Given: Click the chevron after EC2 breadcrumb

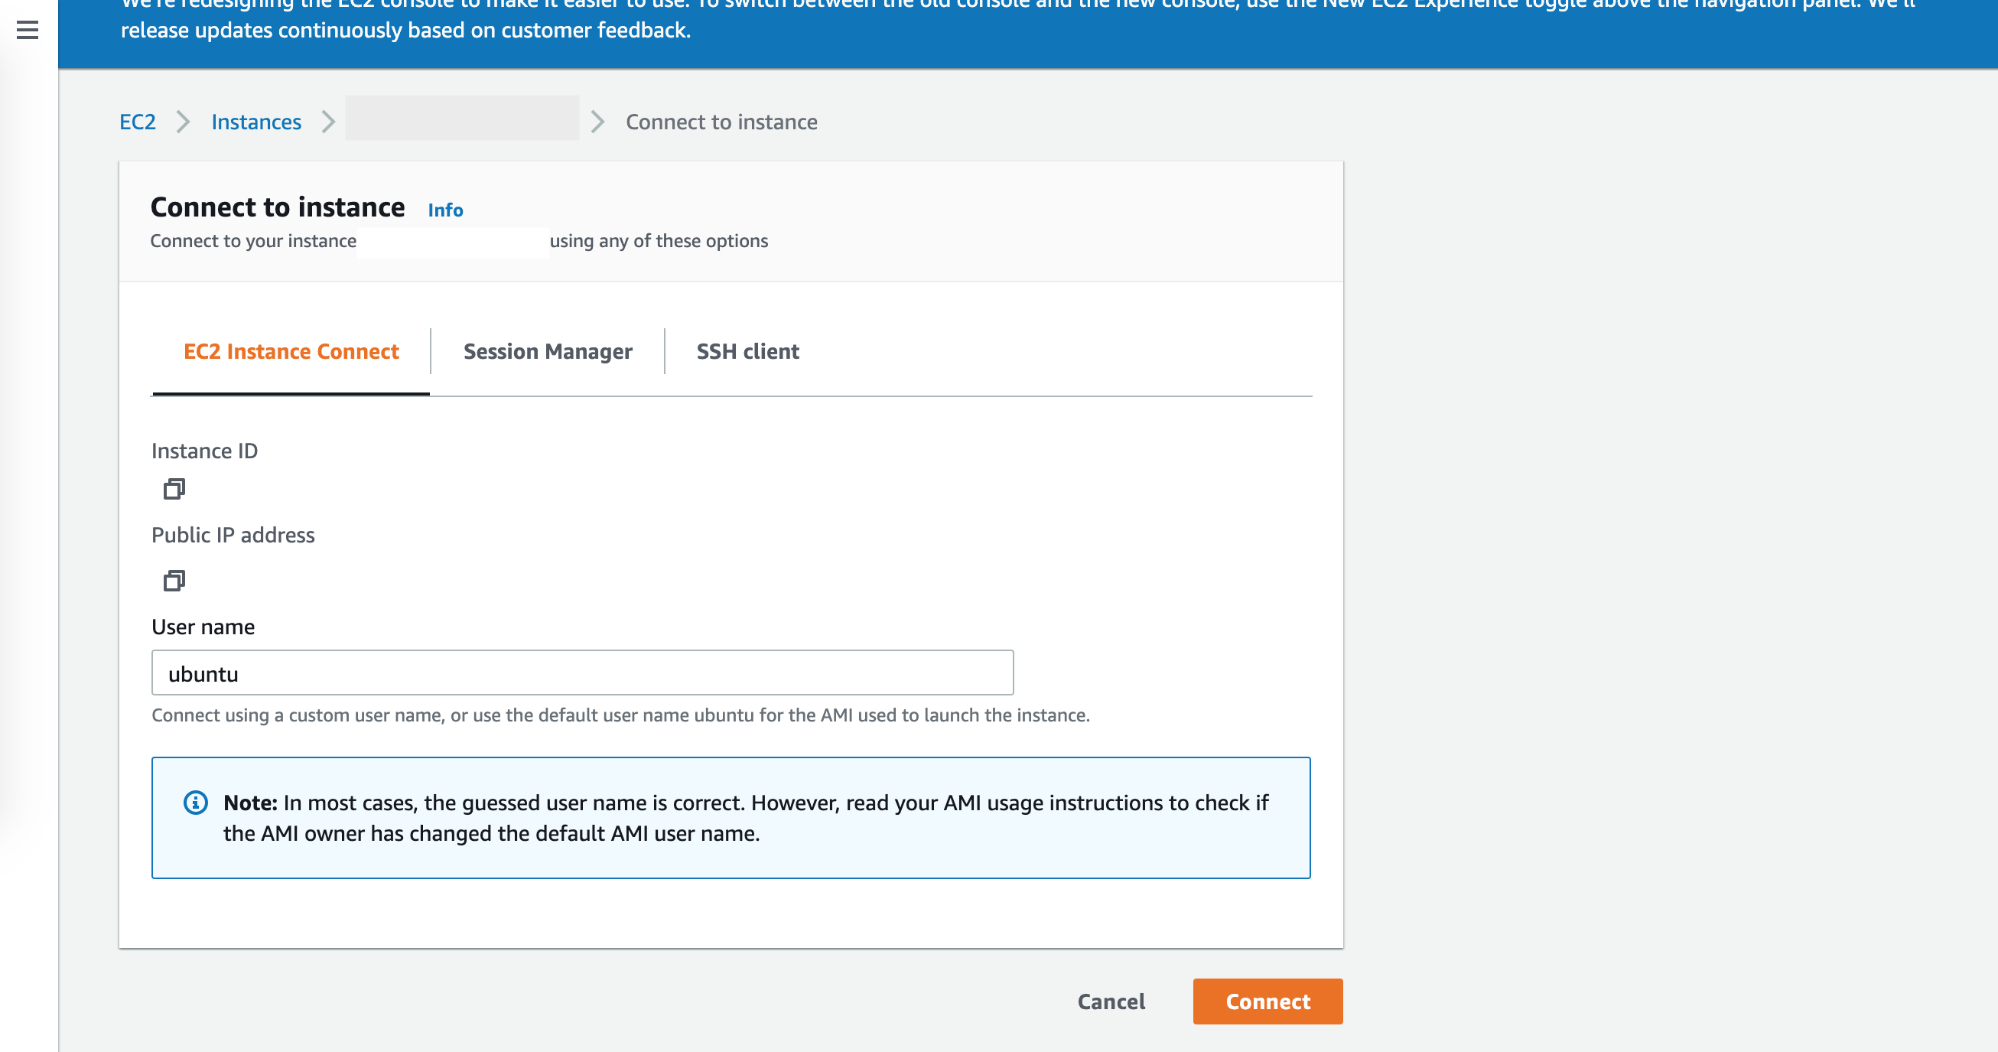Looking at the screenshot, I should click(184, 122).
